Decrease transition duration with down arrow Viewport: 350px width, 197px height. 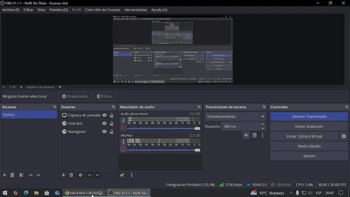click(263, 128)
